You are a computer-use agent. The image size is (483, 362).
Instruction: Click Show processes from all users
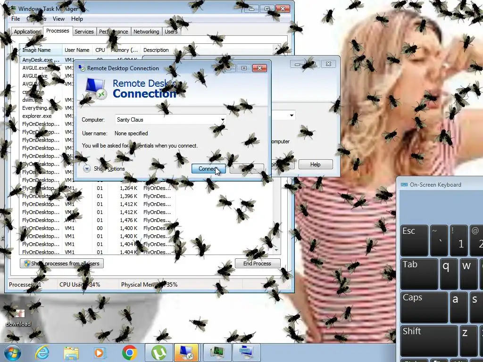coord(62,263)
